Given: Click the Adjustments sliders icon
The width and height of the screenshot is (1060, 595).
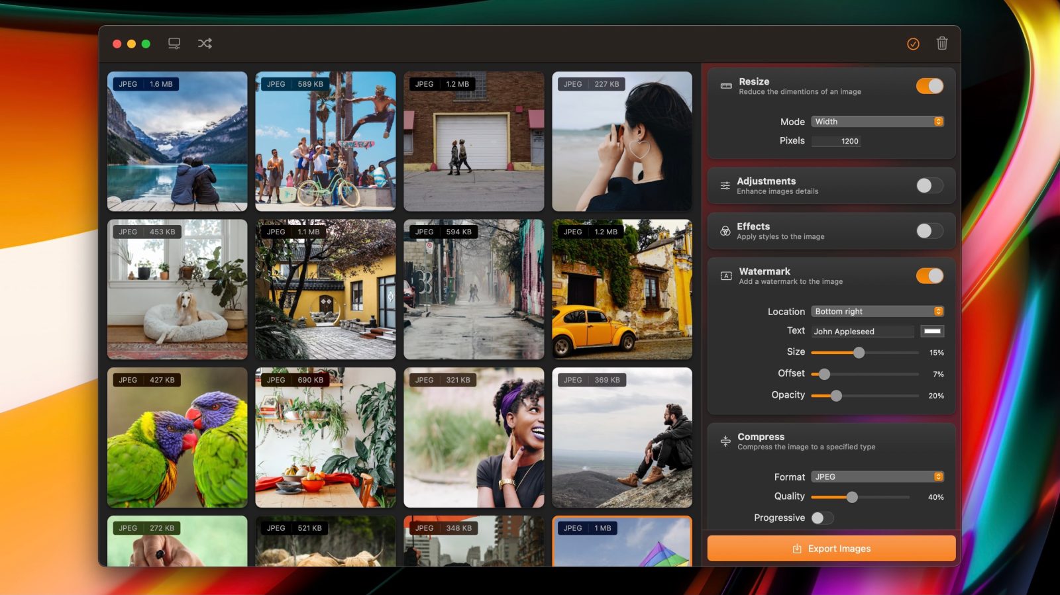Looking at the screenshot, I should coord(725,186).
